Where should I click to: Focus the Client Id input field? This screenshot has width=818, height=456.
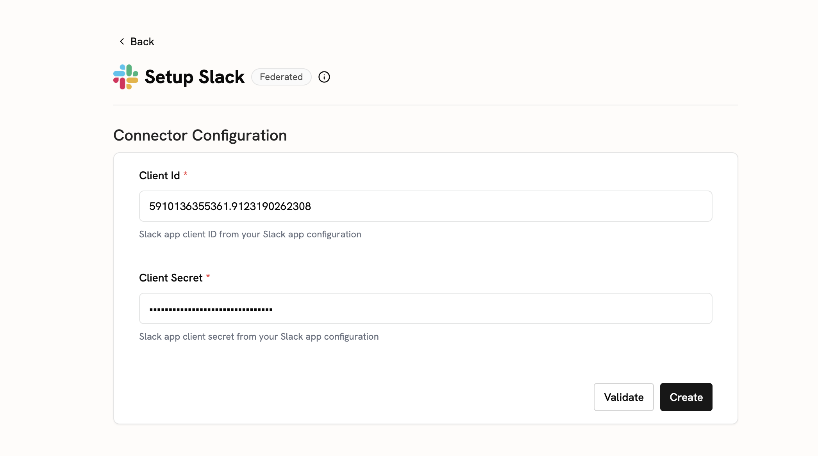425,206
